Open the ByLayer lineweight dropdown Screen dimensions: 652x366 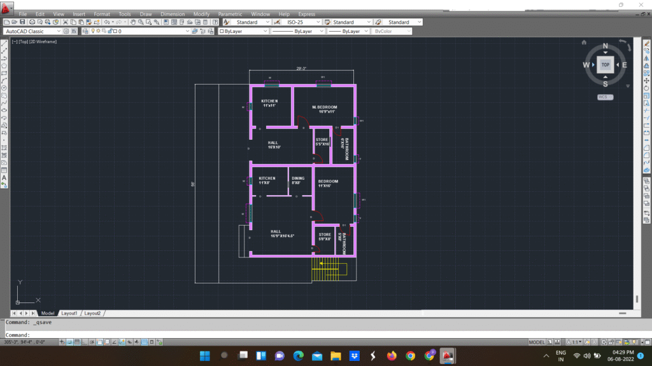point(348,31)
